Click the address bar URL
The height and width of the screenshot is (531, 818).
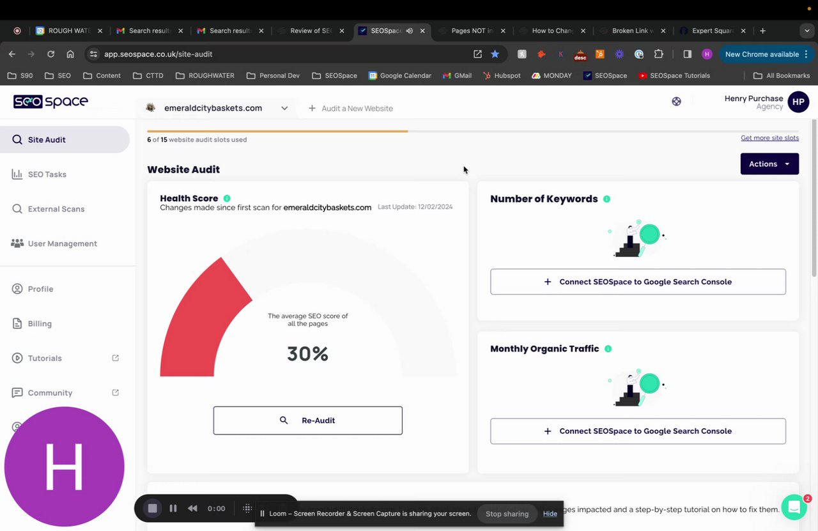(x=158, y=54)
